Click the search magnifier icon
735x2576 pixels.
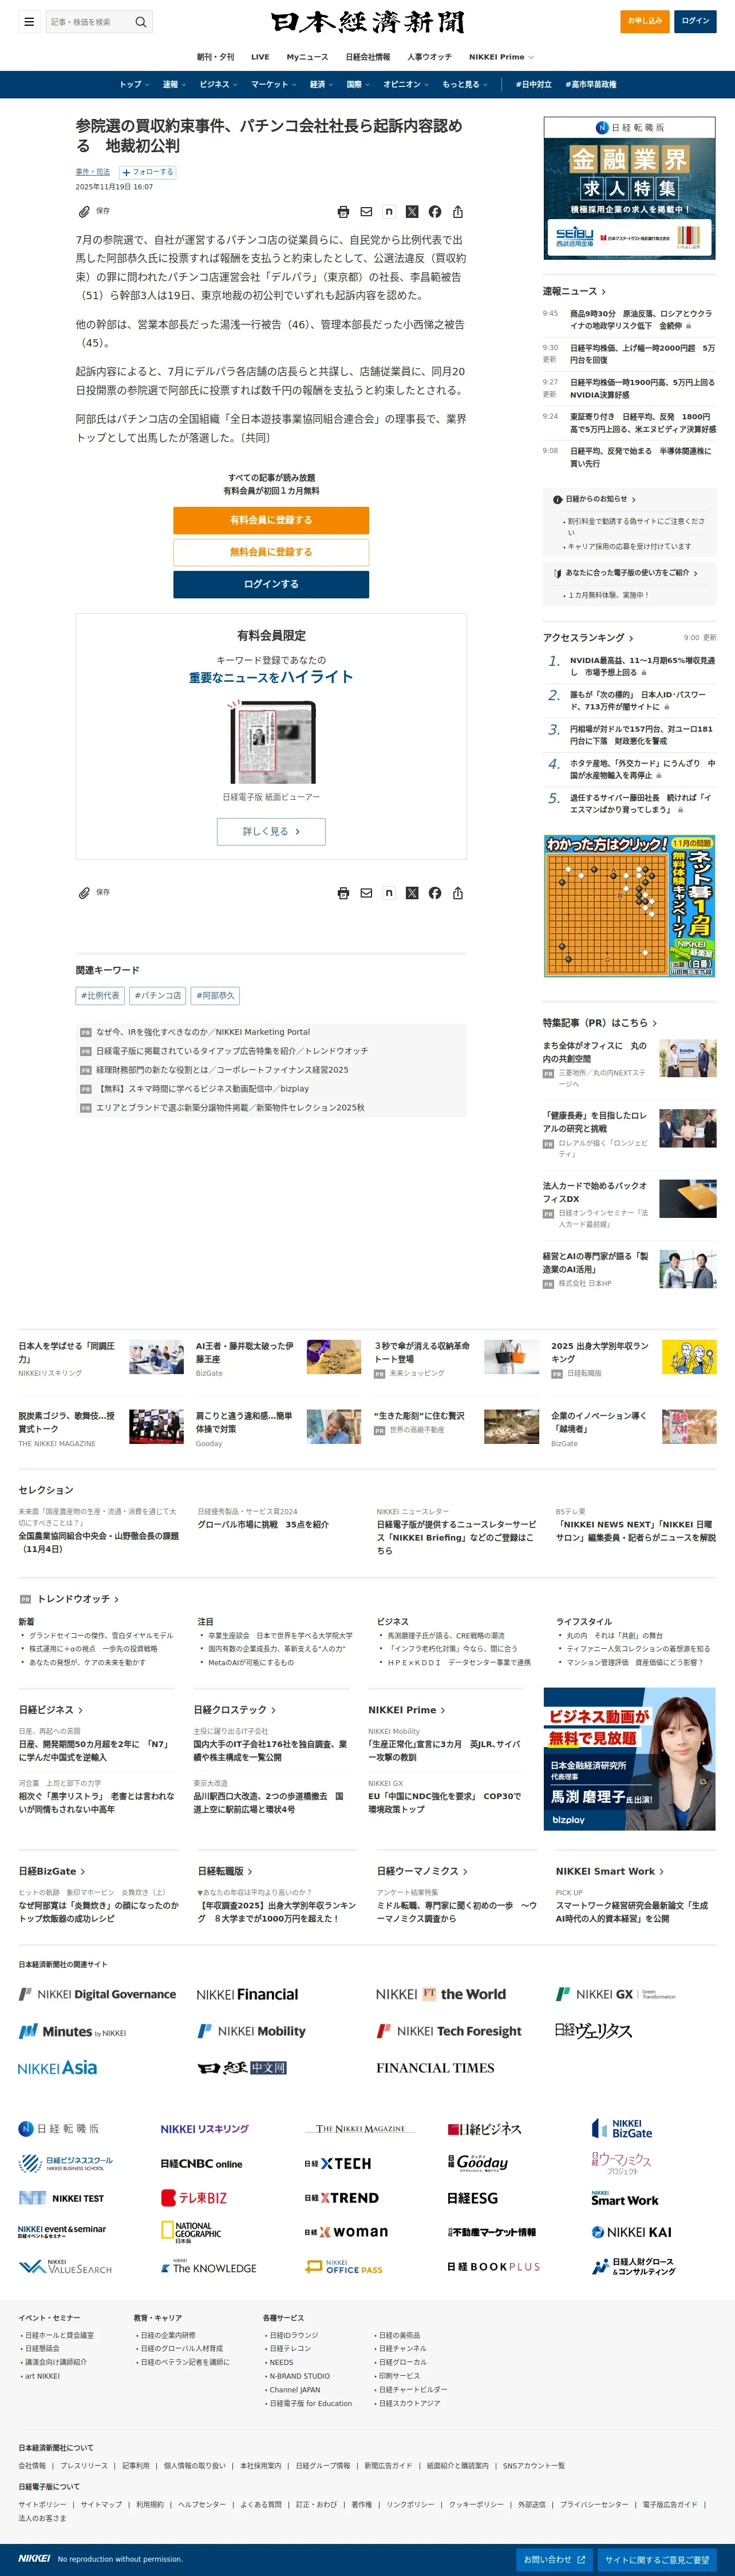[141, 21]
